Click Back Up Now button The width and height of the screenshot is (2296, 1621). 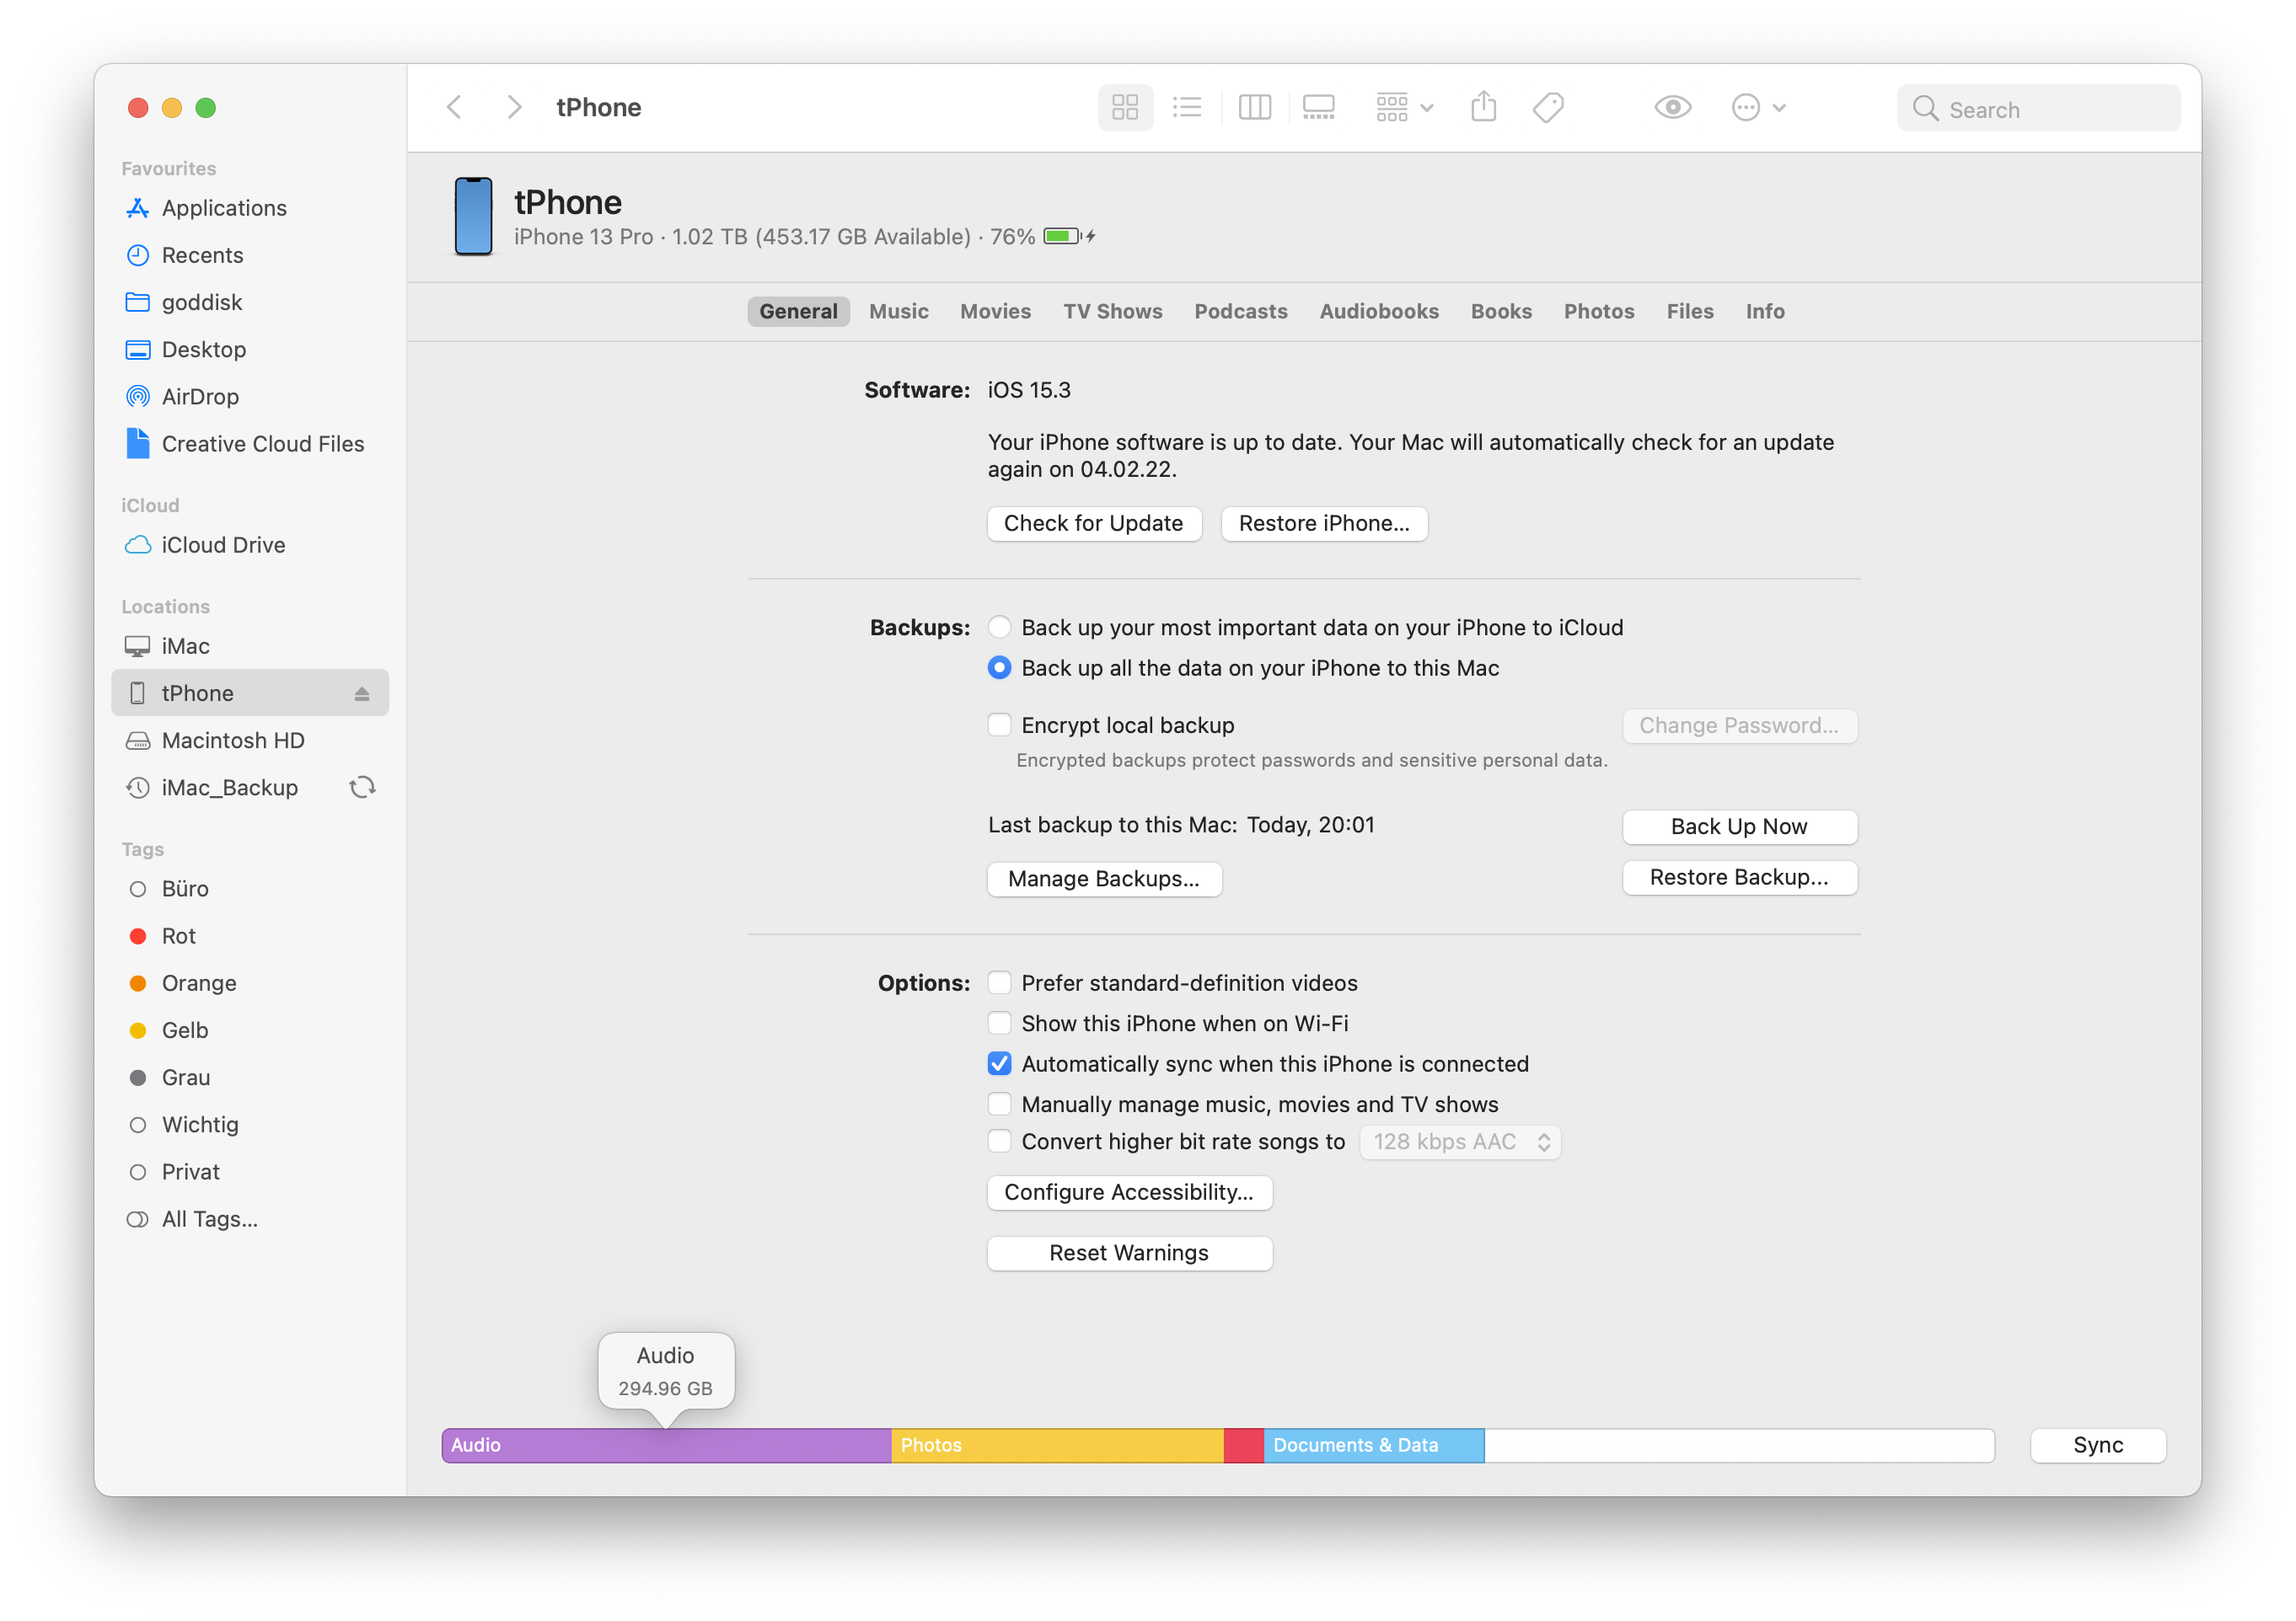point(1738,827)
